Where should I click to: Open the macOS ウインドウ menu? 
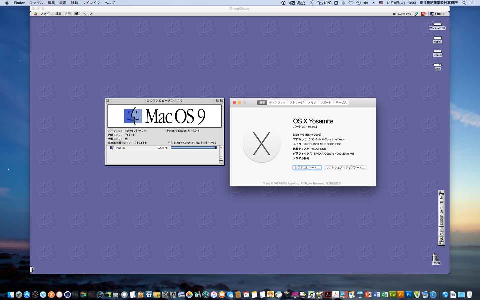[91, 3]
